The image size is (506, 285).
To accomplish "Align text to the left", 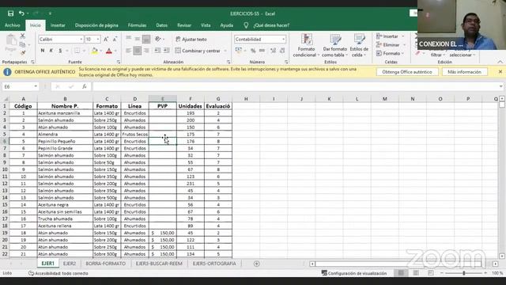I will tap(128, 51).
